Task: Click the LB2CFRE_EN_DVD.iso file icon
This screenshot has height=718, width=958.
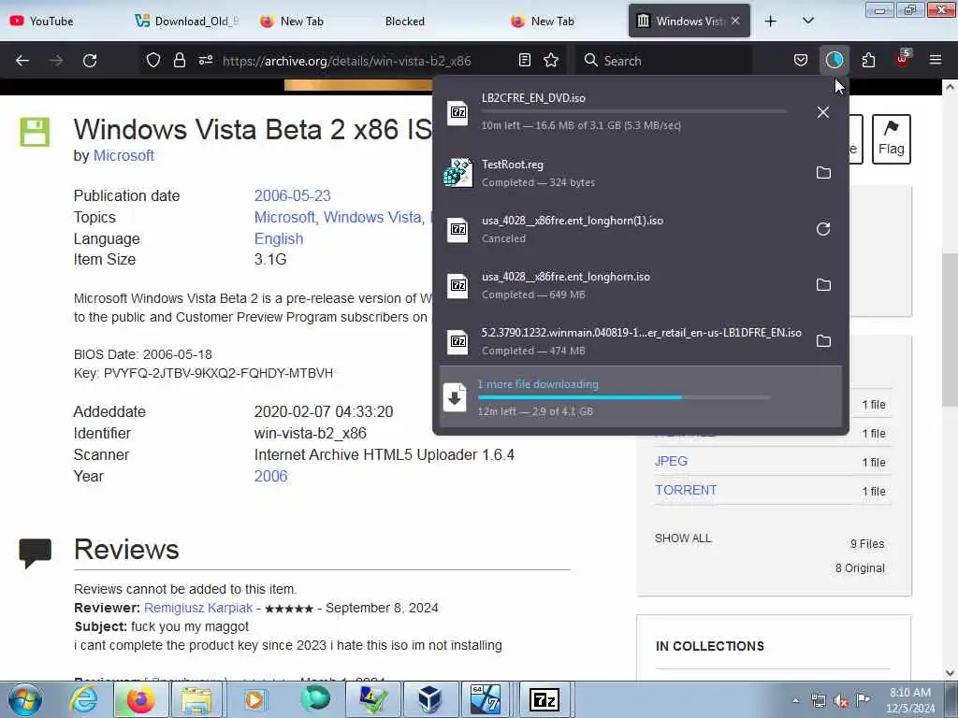Action: pyautogui.click(x=457, y=112)
